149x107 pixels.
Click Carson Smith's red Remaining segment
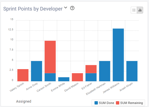coord(50,57)
